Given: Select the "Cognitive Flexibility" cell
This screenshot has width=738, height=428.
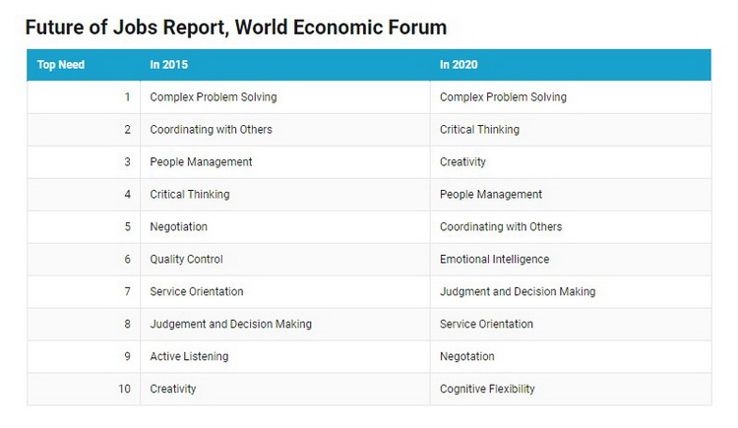Looking at the screenshot, I should 487,389.
